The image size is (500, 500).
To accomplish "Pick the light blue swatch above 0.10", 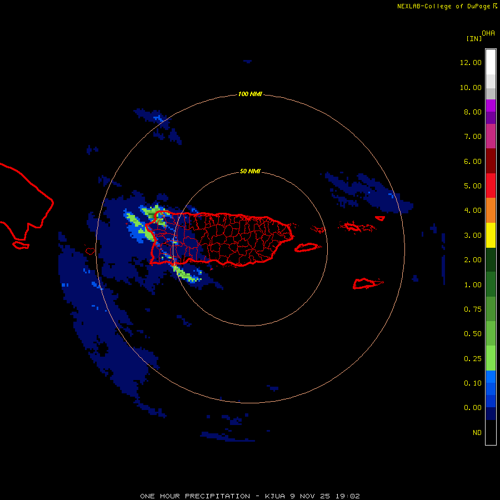I will (x=491, y=377).
